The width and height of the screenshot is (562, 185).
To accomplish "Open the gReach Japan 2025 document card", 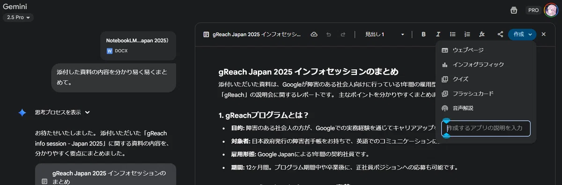I will click(x=105, y=174).
